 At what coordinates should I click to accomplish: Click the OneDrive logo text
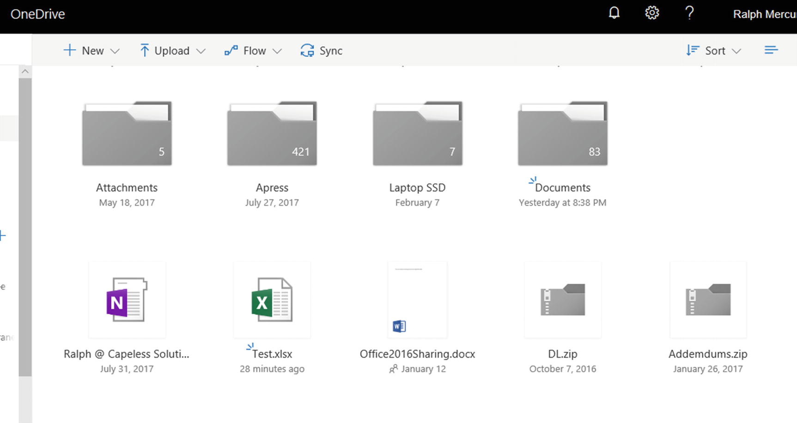click(x=37, y=14)
